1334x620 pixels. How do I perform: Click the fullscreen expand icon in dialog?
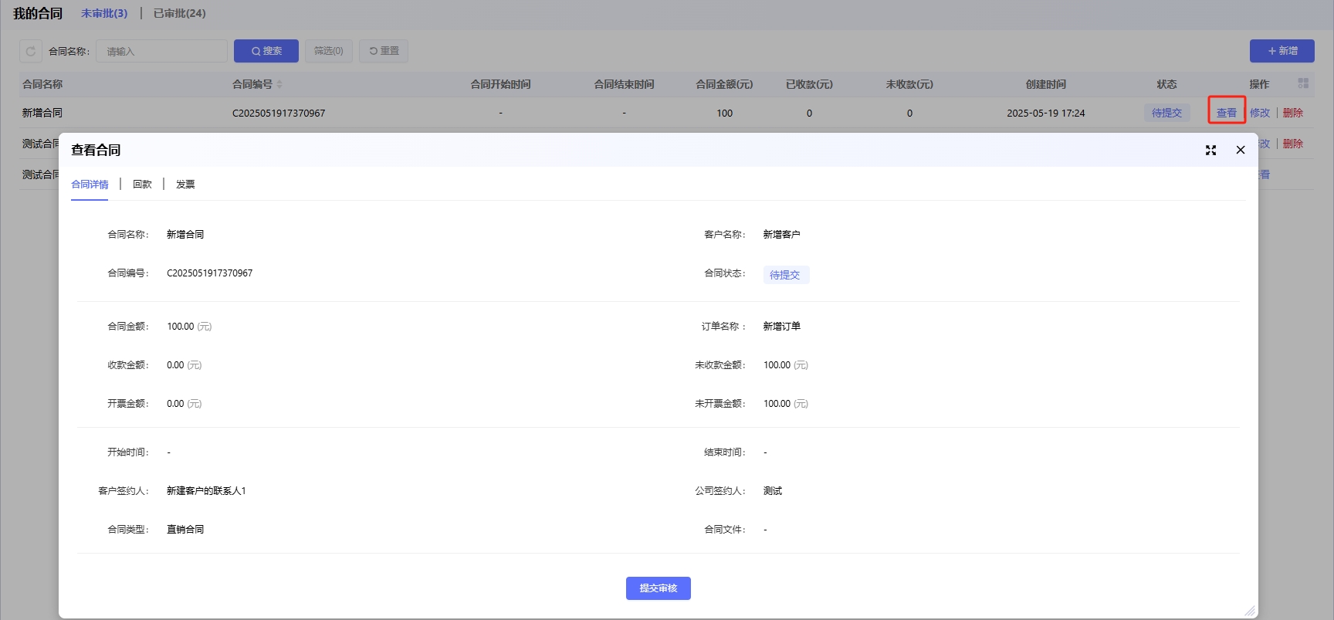[1210, 151]
